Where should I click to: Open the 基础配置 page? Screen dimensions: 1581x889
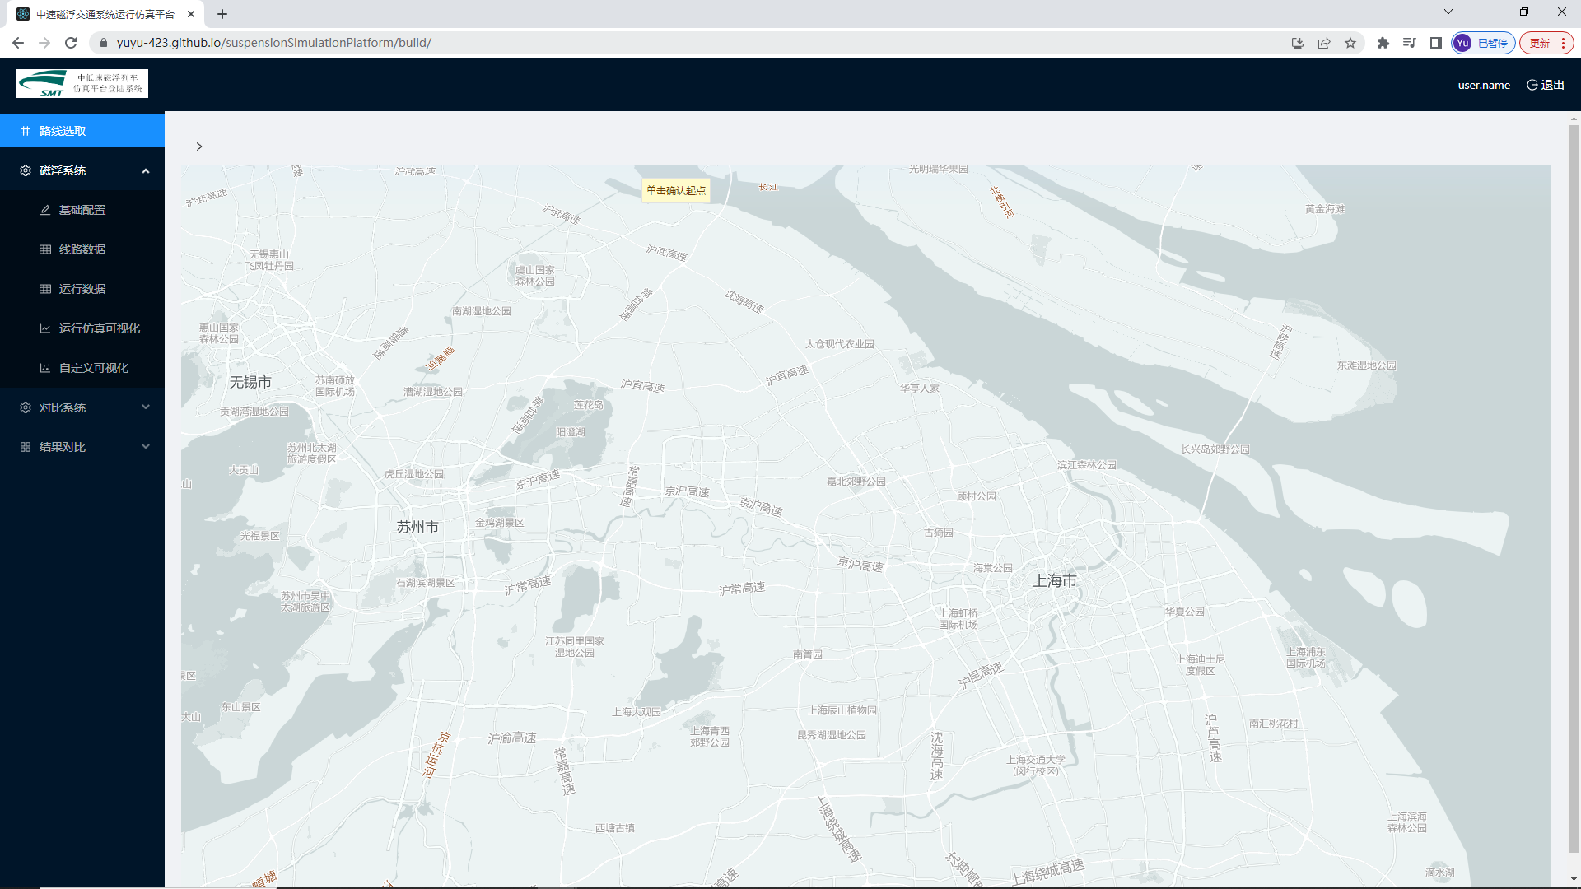82,210
